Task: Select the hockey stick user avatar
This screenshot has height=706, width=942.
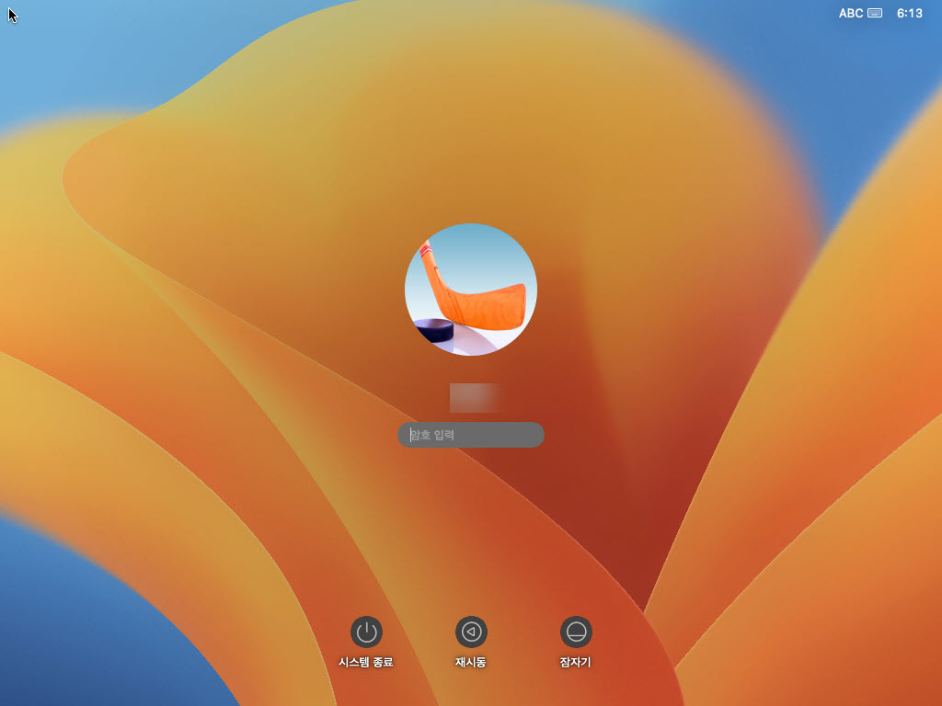Action: pos(470,290)
